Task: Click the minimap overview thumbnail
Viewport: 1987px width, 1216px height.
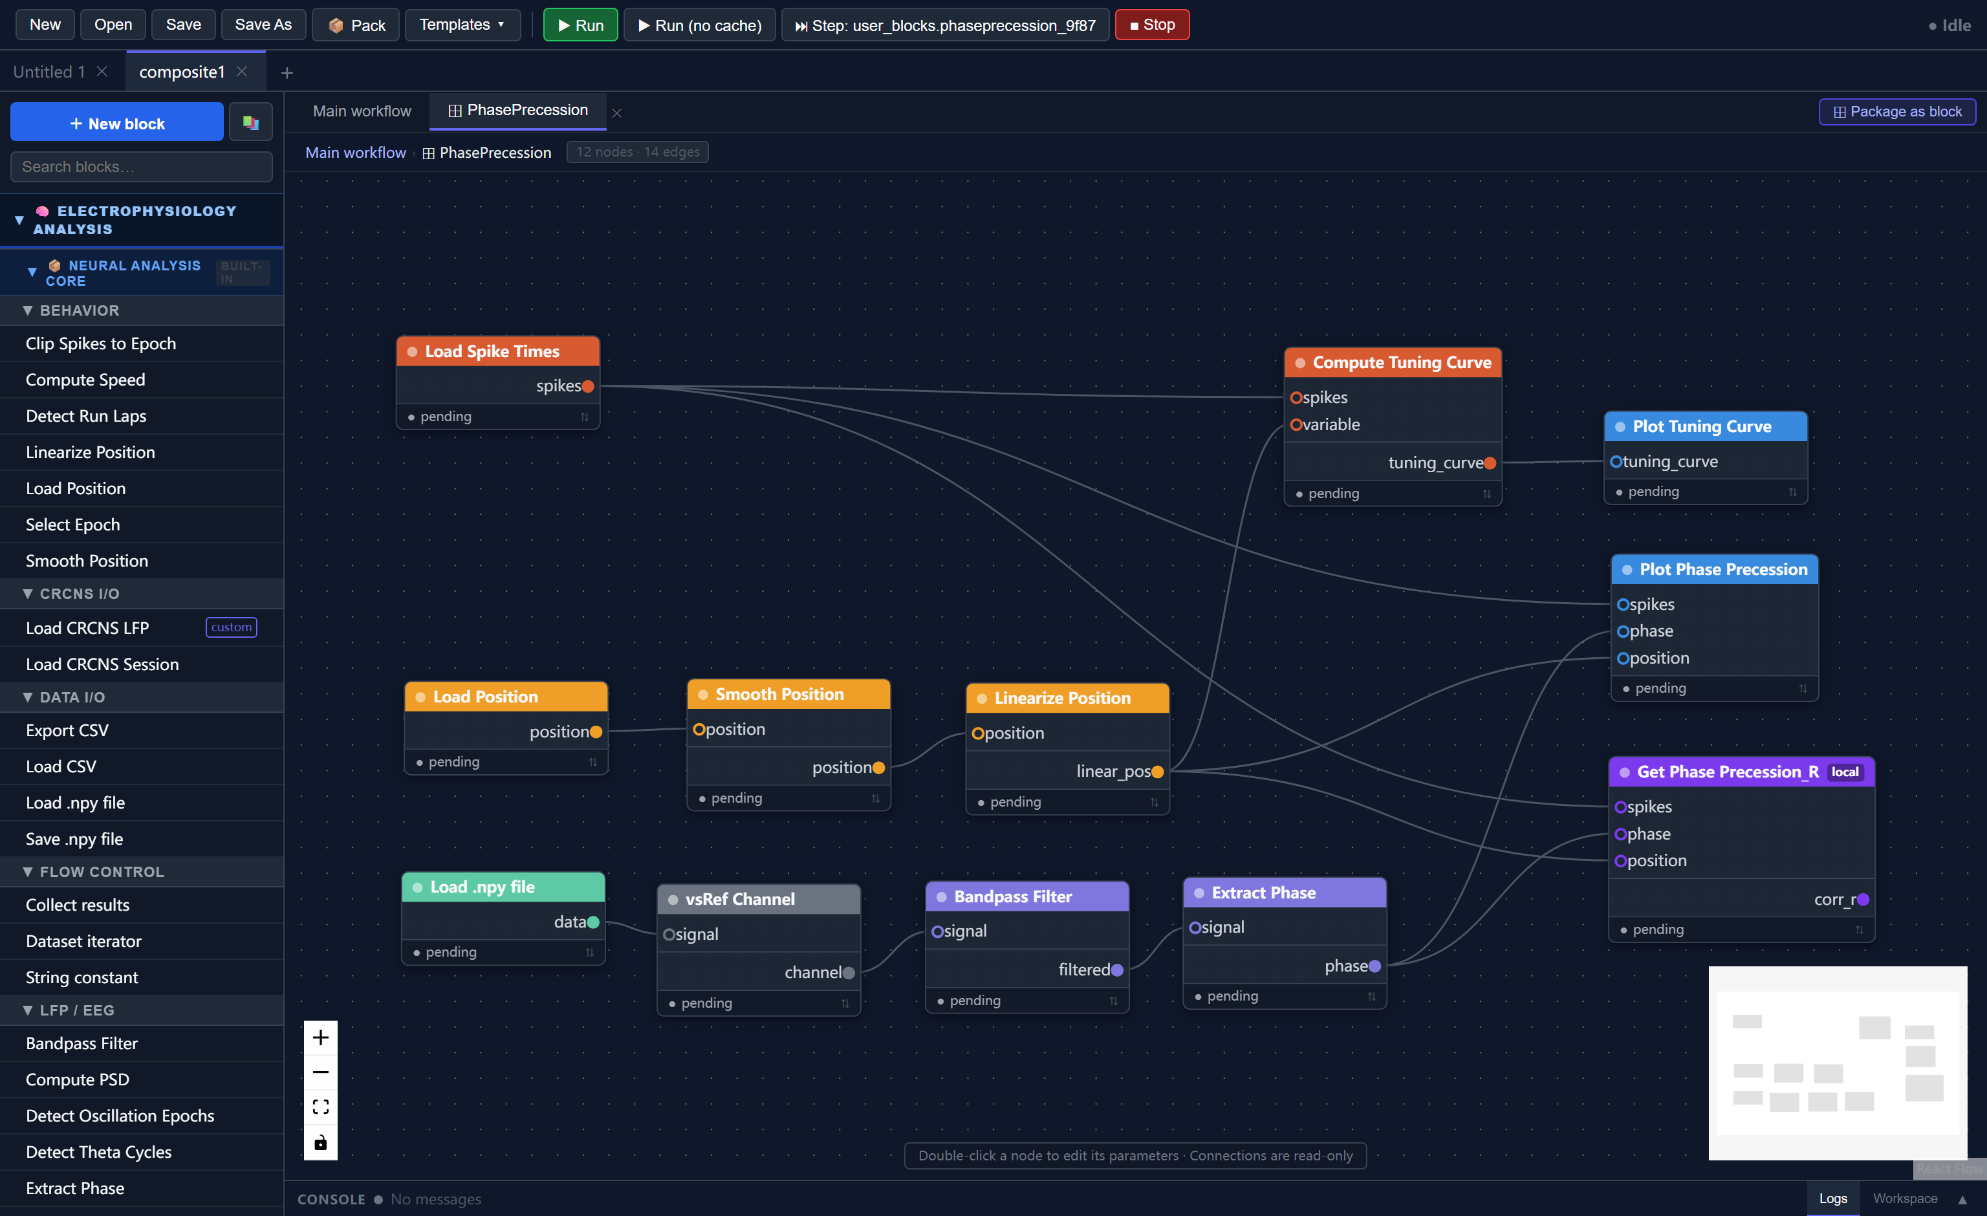Action: coord(1837,1063)
